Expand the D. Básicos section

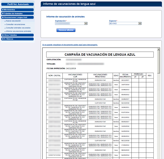click(17, 39)
